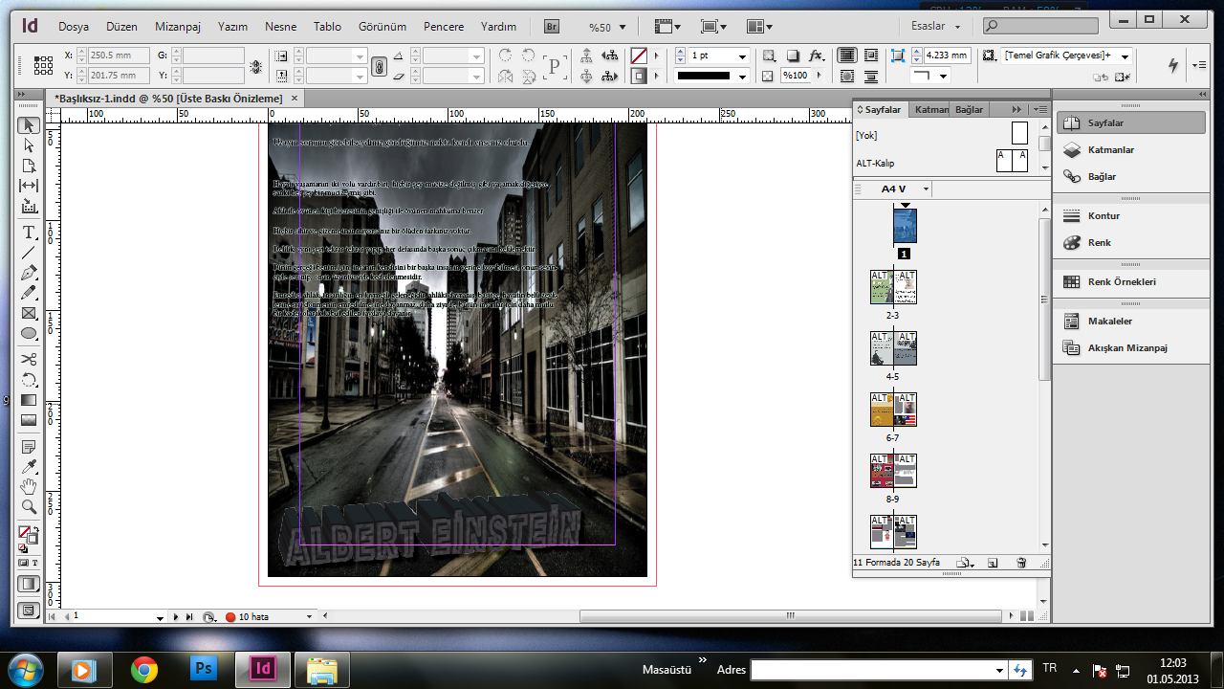This screenshot has height=689, width=1224.
Task: Open the Nesne menu
Action: point(280,27)
